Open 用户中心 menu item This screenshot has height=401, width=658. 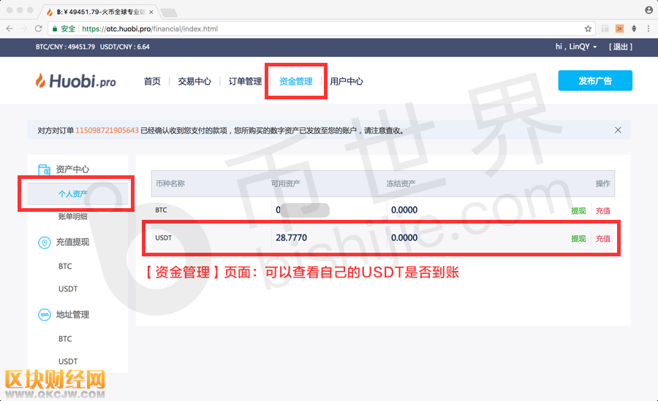(x=347, y=81)
